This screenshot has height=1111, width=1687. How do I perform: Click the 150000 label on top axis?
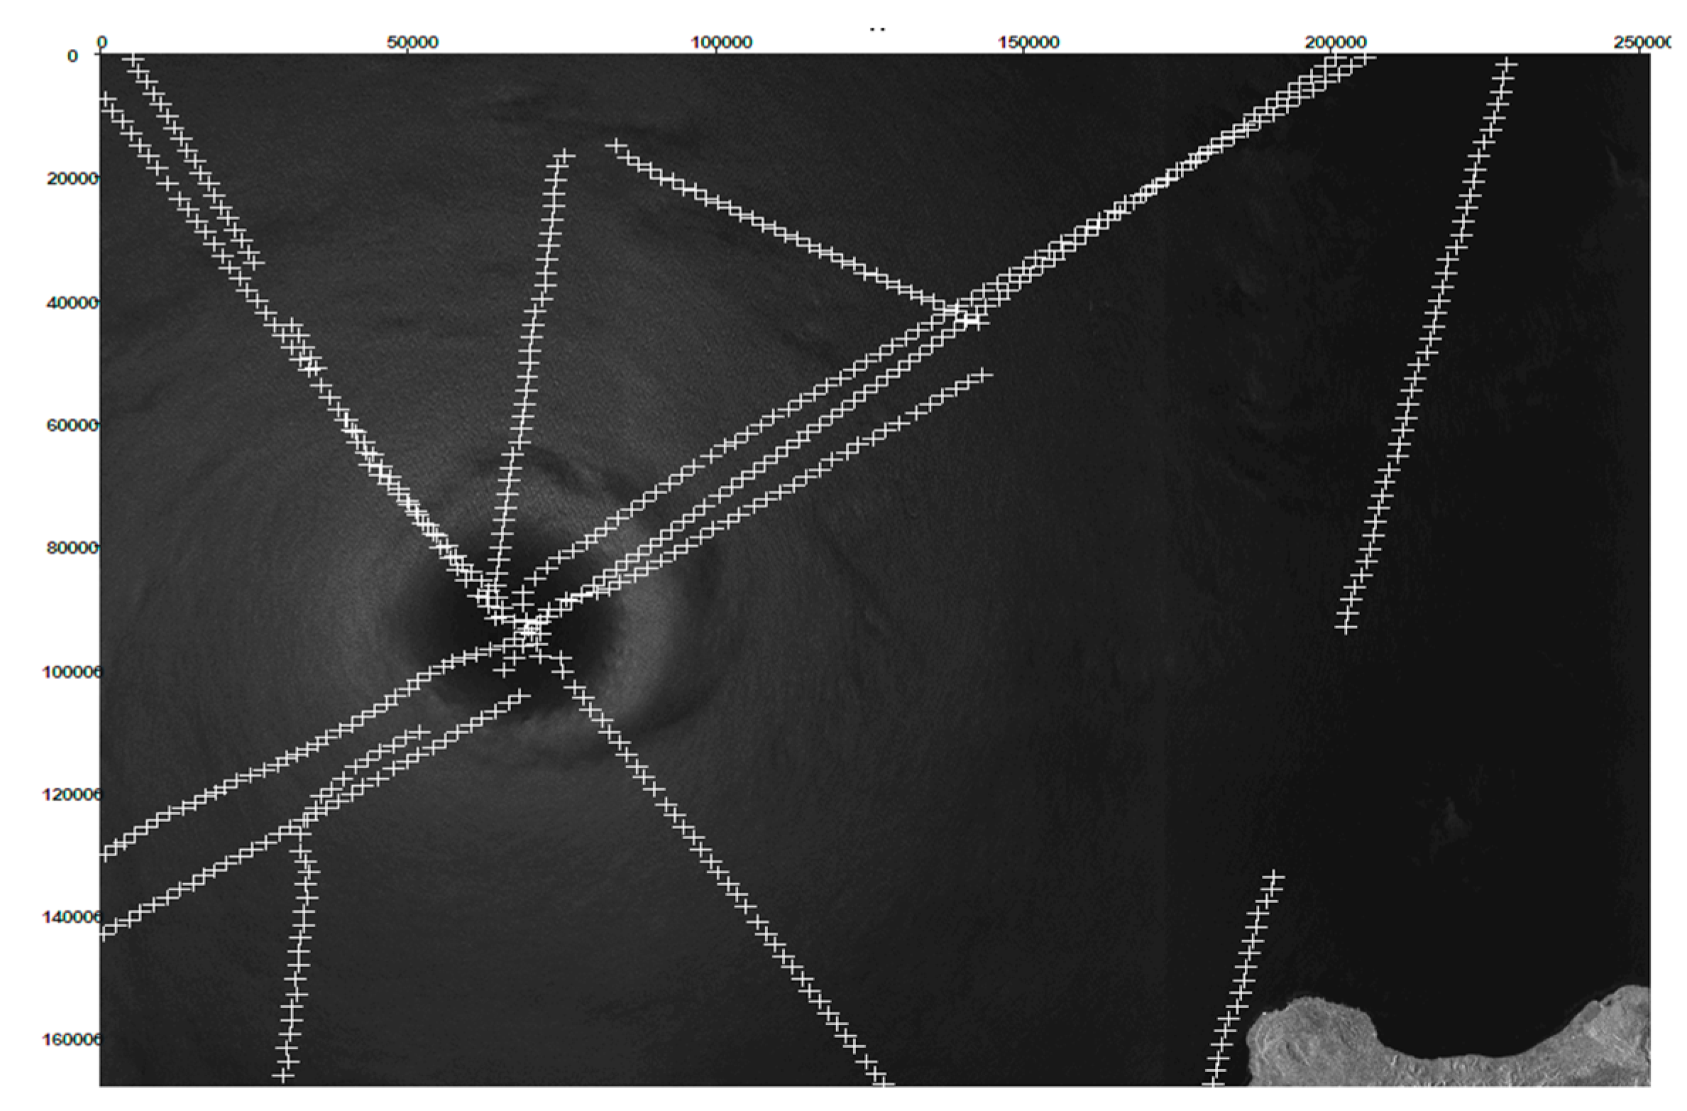pos(1028,43)
